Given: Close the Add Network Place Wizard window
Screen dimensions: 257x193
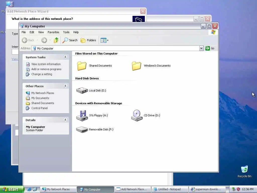Looking at the screenshot, I should 143,11.
